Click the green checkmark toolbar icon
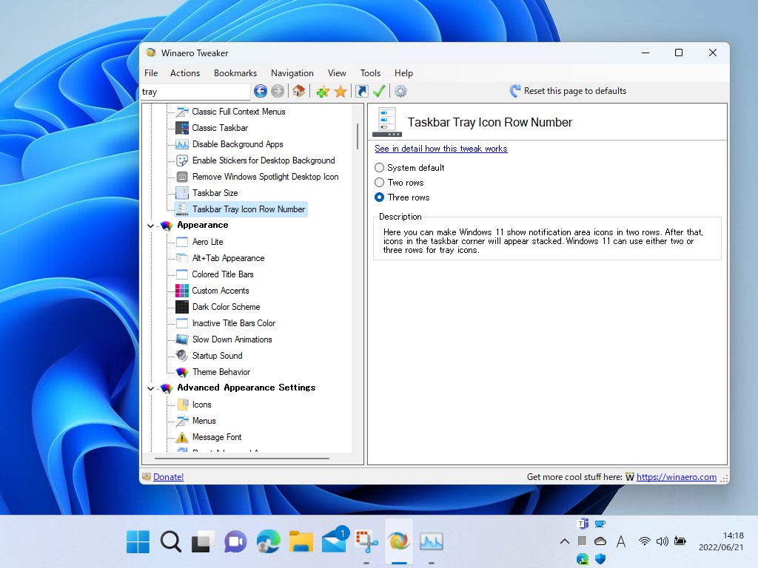 point(379,91)
